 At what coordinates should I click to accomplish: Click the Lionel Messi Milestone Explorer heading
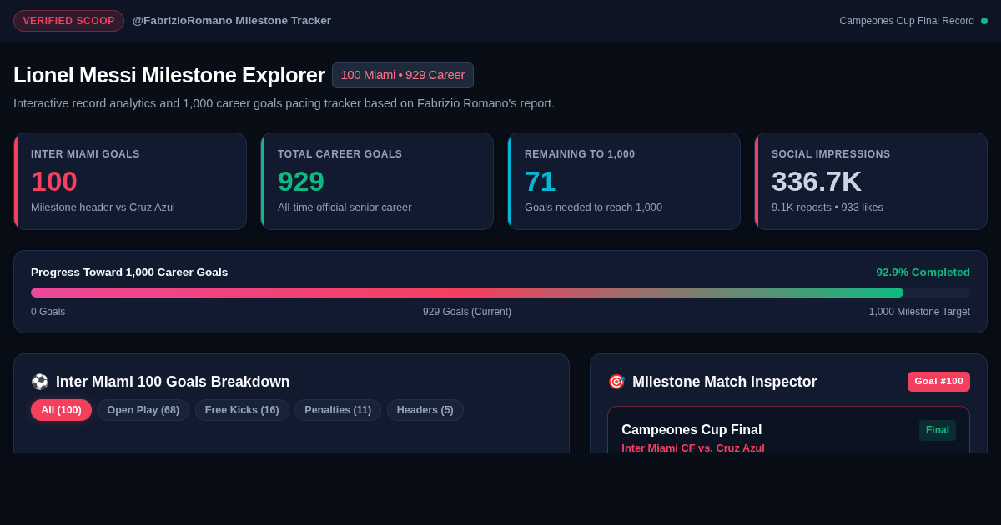point(169,75)
